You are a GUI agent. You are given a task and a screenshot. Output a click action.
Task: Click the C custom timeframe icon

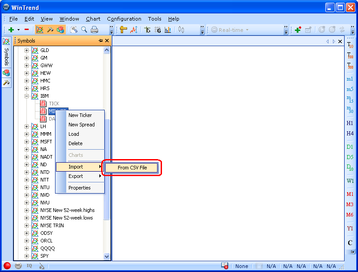pyautogui.click(x=350, y=243)
